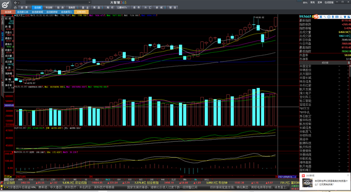Select the 自选股公告 sub-tab
Image resolution: width=351 pixels, height=192 pixels.
(22, 12)
